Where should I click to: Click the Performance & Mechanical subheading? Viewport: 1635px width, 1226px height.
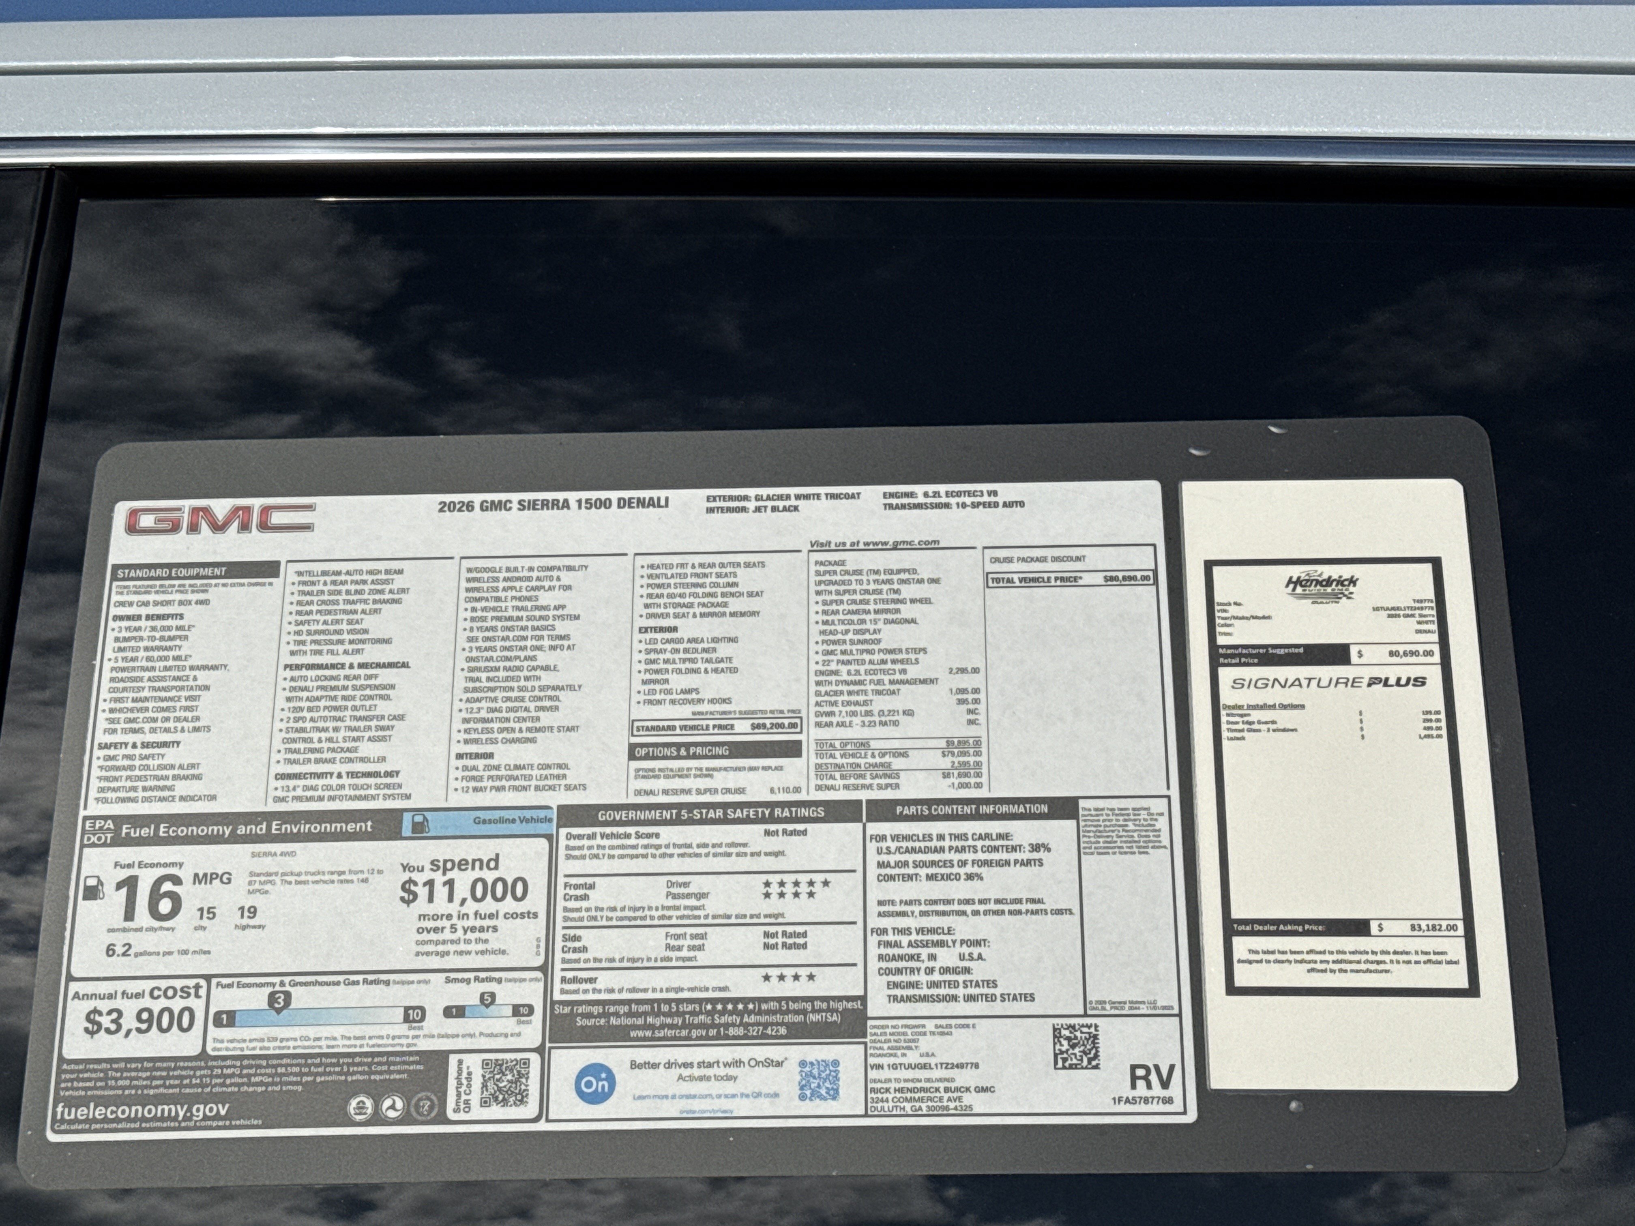coord(346,665)
